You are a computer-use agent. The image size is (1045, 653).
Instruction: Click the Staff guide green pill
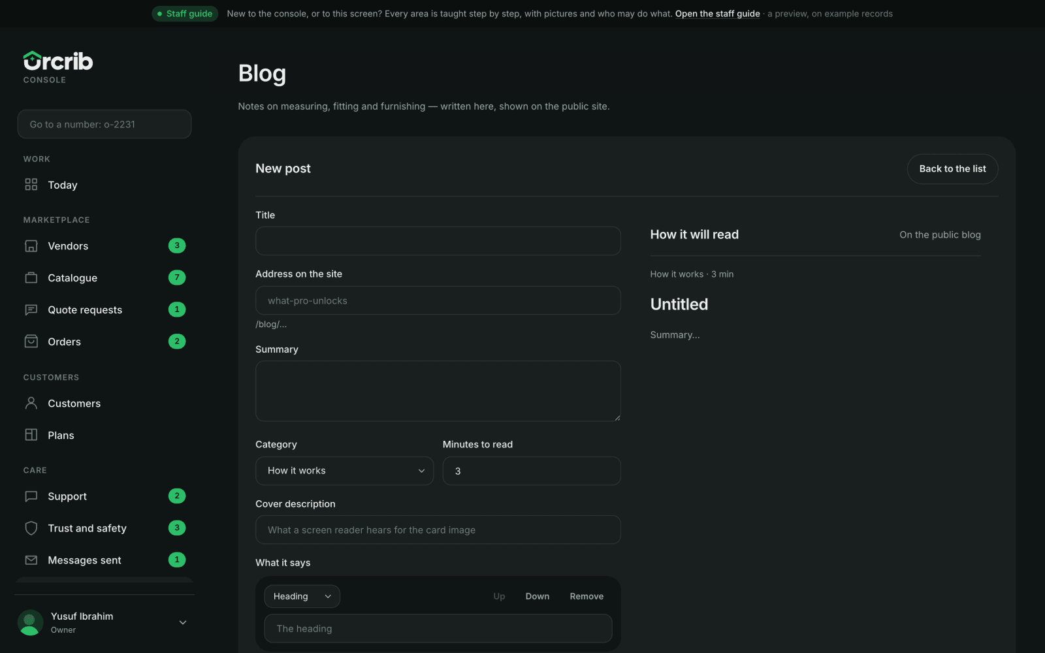185,14
